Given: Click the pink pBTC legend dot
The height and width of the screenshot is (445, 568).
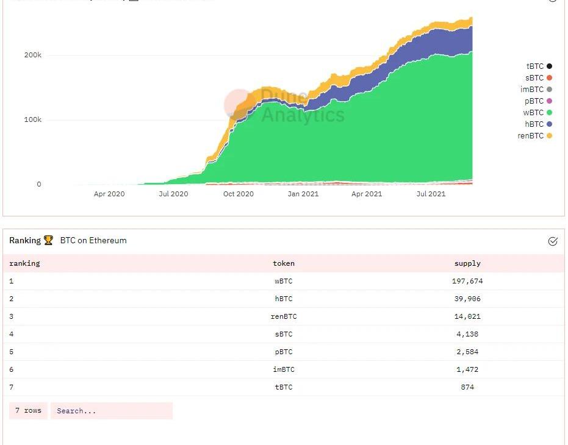Looking at the screenshot, I should click(549, 101).
